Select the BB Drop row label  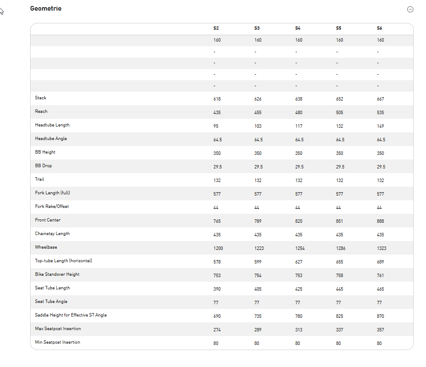click(44, 166)
